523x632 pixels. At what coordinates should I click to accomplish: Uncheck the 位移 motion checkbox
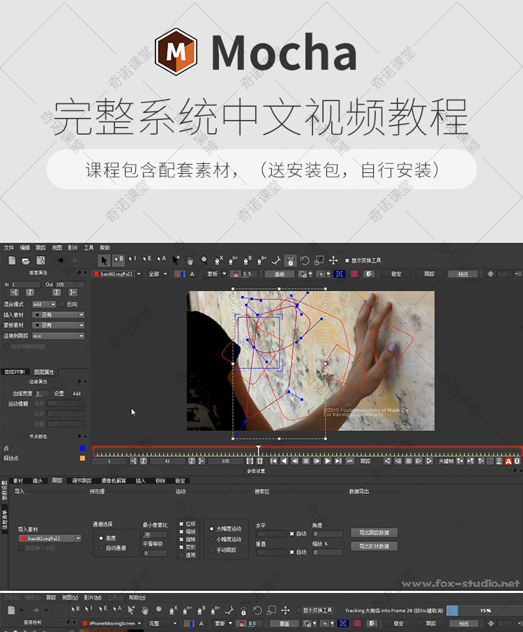click(181, 524)
